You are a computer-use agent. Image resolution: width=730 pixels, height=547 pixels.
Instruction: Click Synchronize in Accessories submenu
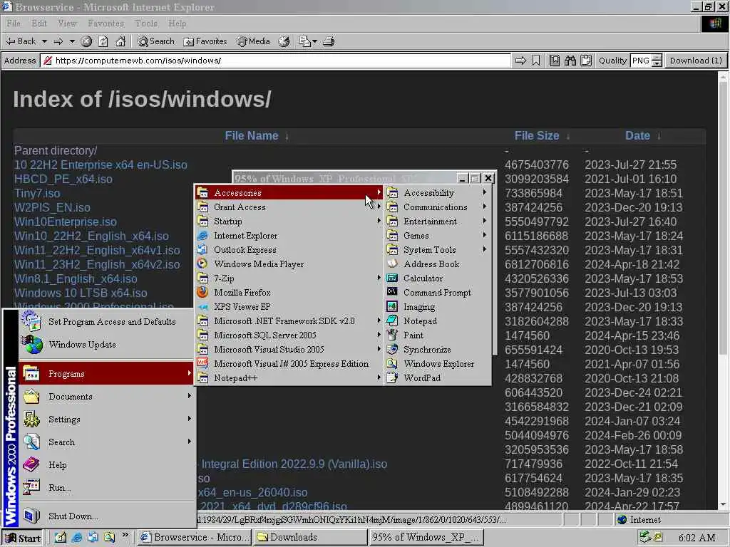pyautogui.click(x=437, y=349)
